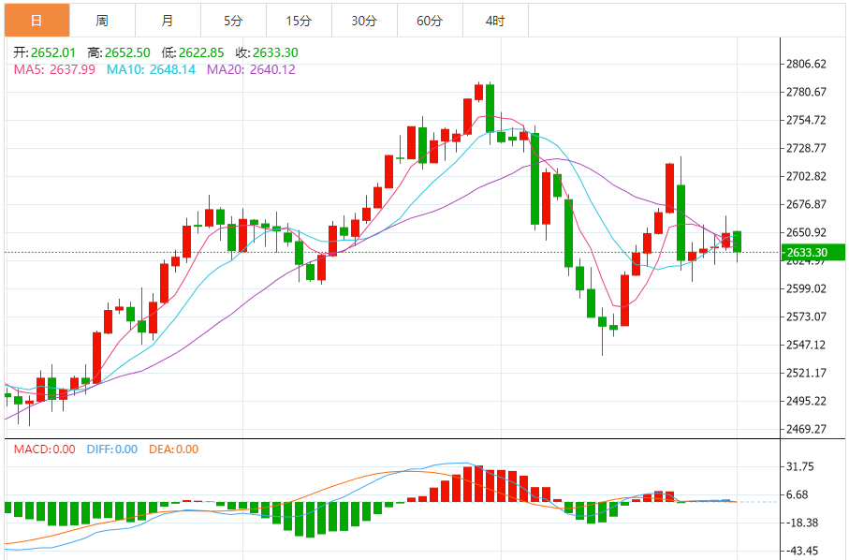Click the 2676.87 price axis label
The height and width of the screenshot is (560, 849).
point(806,204)
